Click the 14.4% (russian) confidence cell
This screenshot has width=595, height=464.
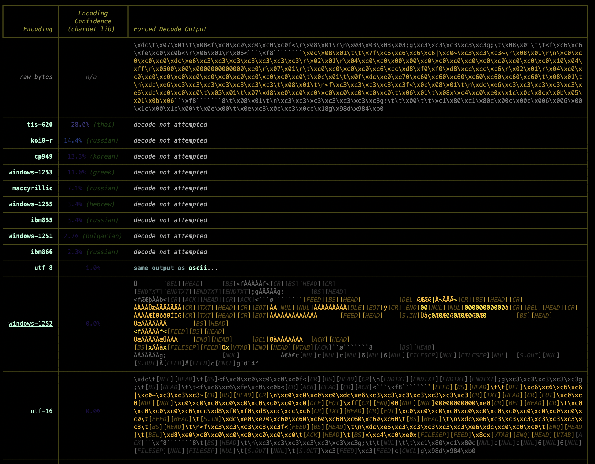click(x=91, y=140)
